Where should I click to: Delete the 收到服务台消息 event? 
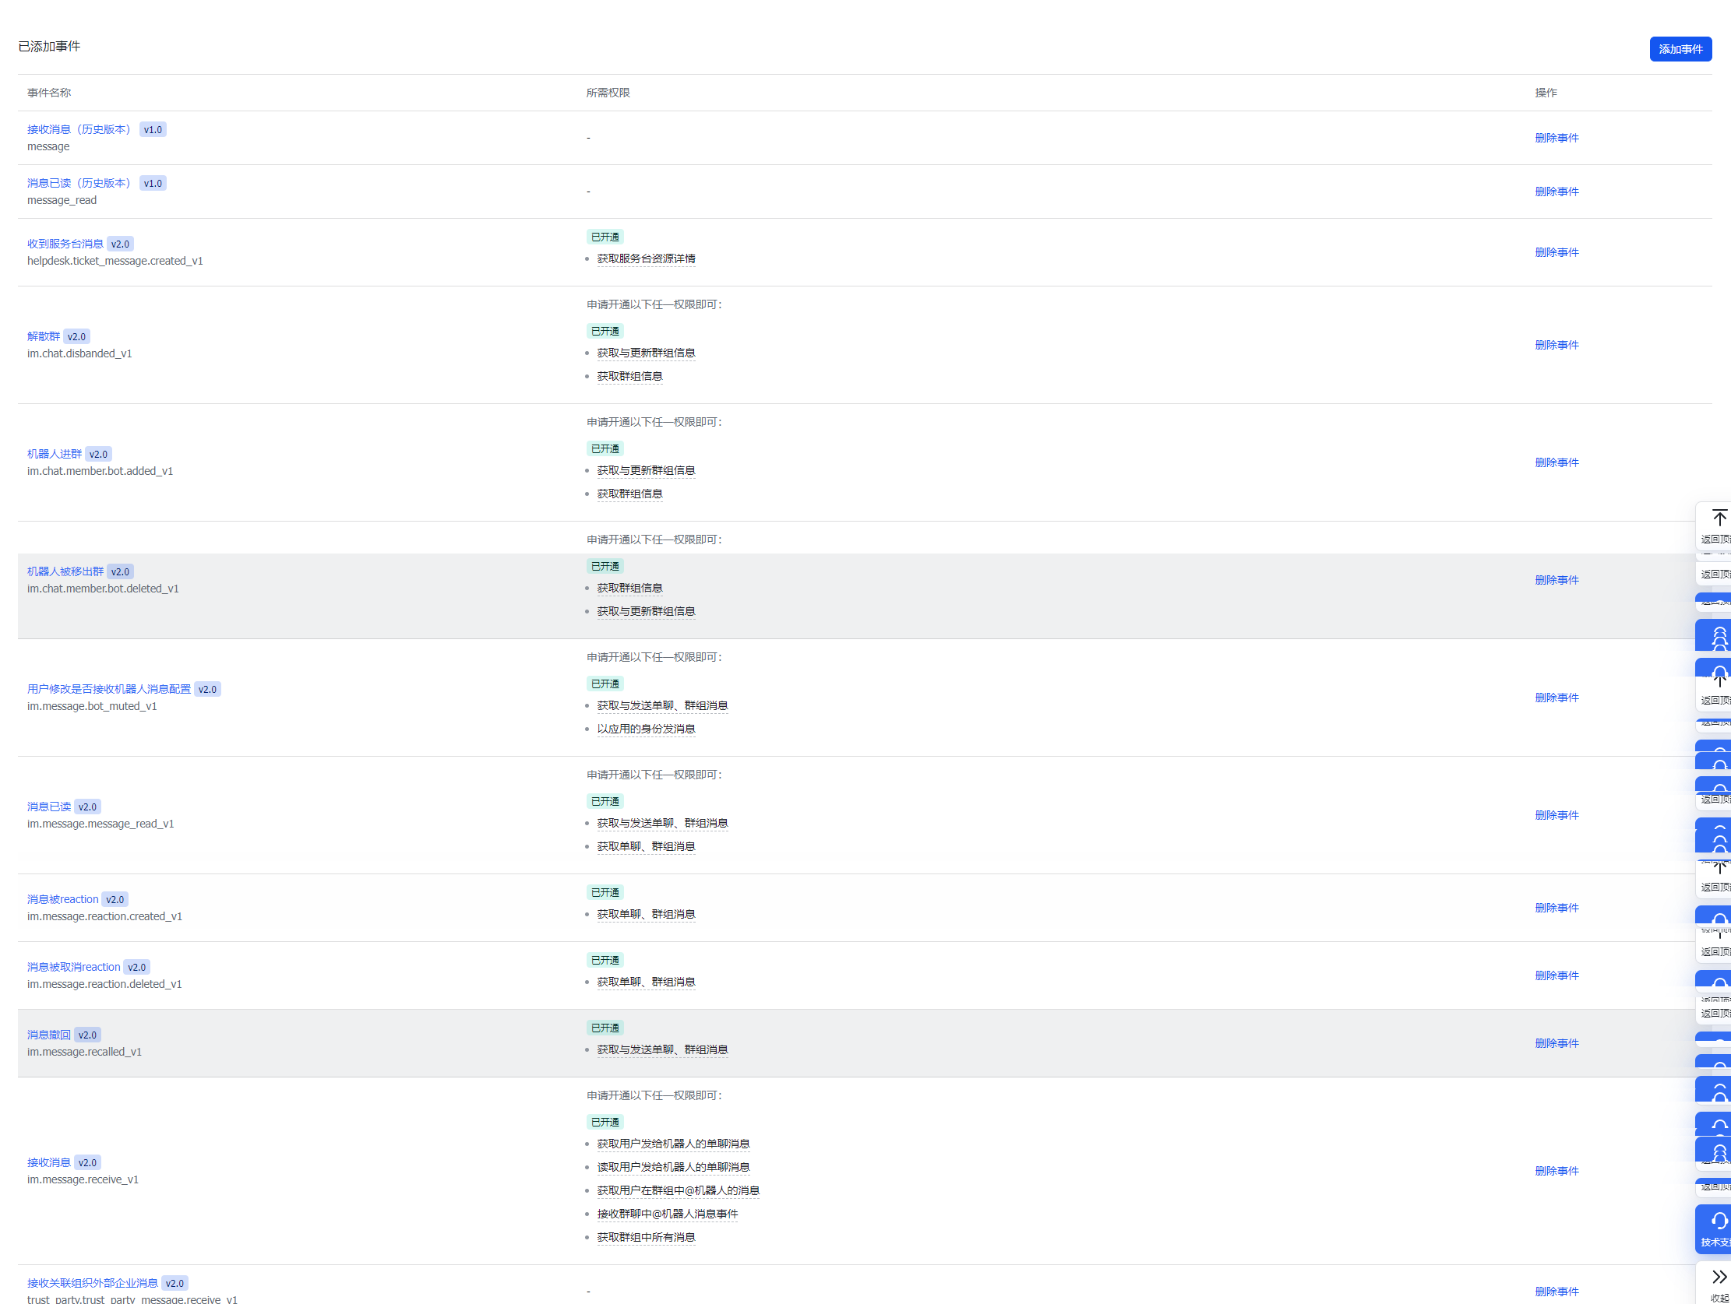click(1556, 252)
